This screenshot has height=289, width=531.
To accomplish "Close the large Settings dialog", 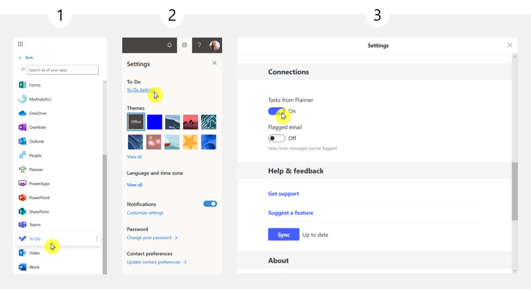I will [x=510, y=45].
